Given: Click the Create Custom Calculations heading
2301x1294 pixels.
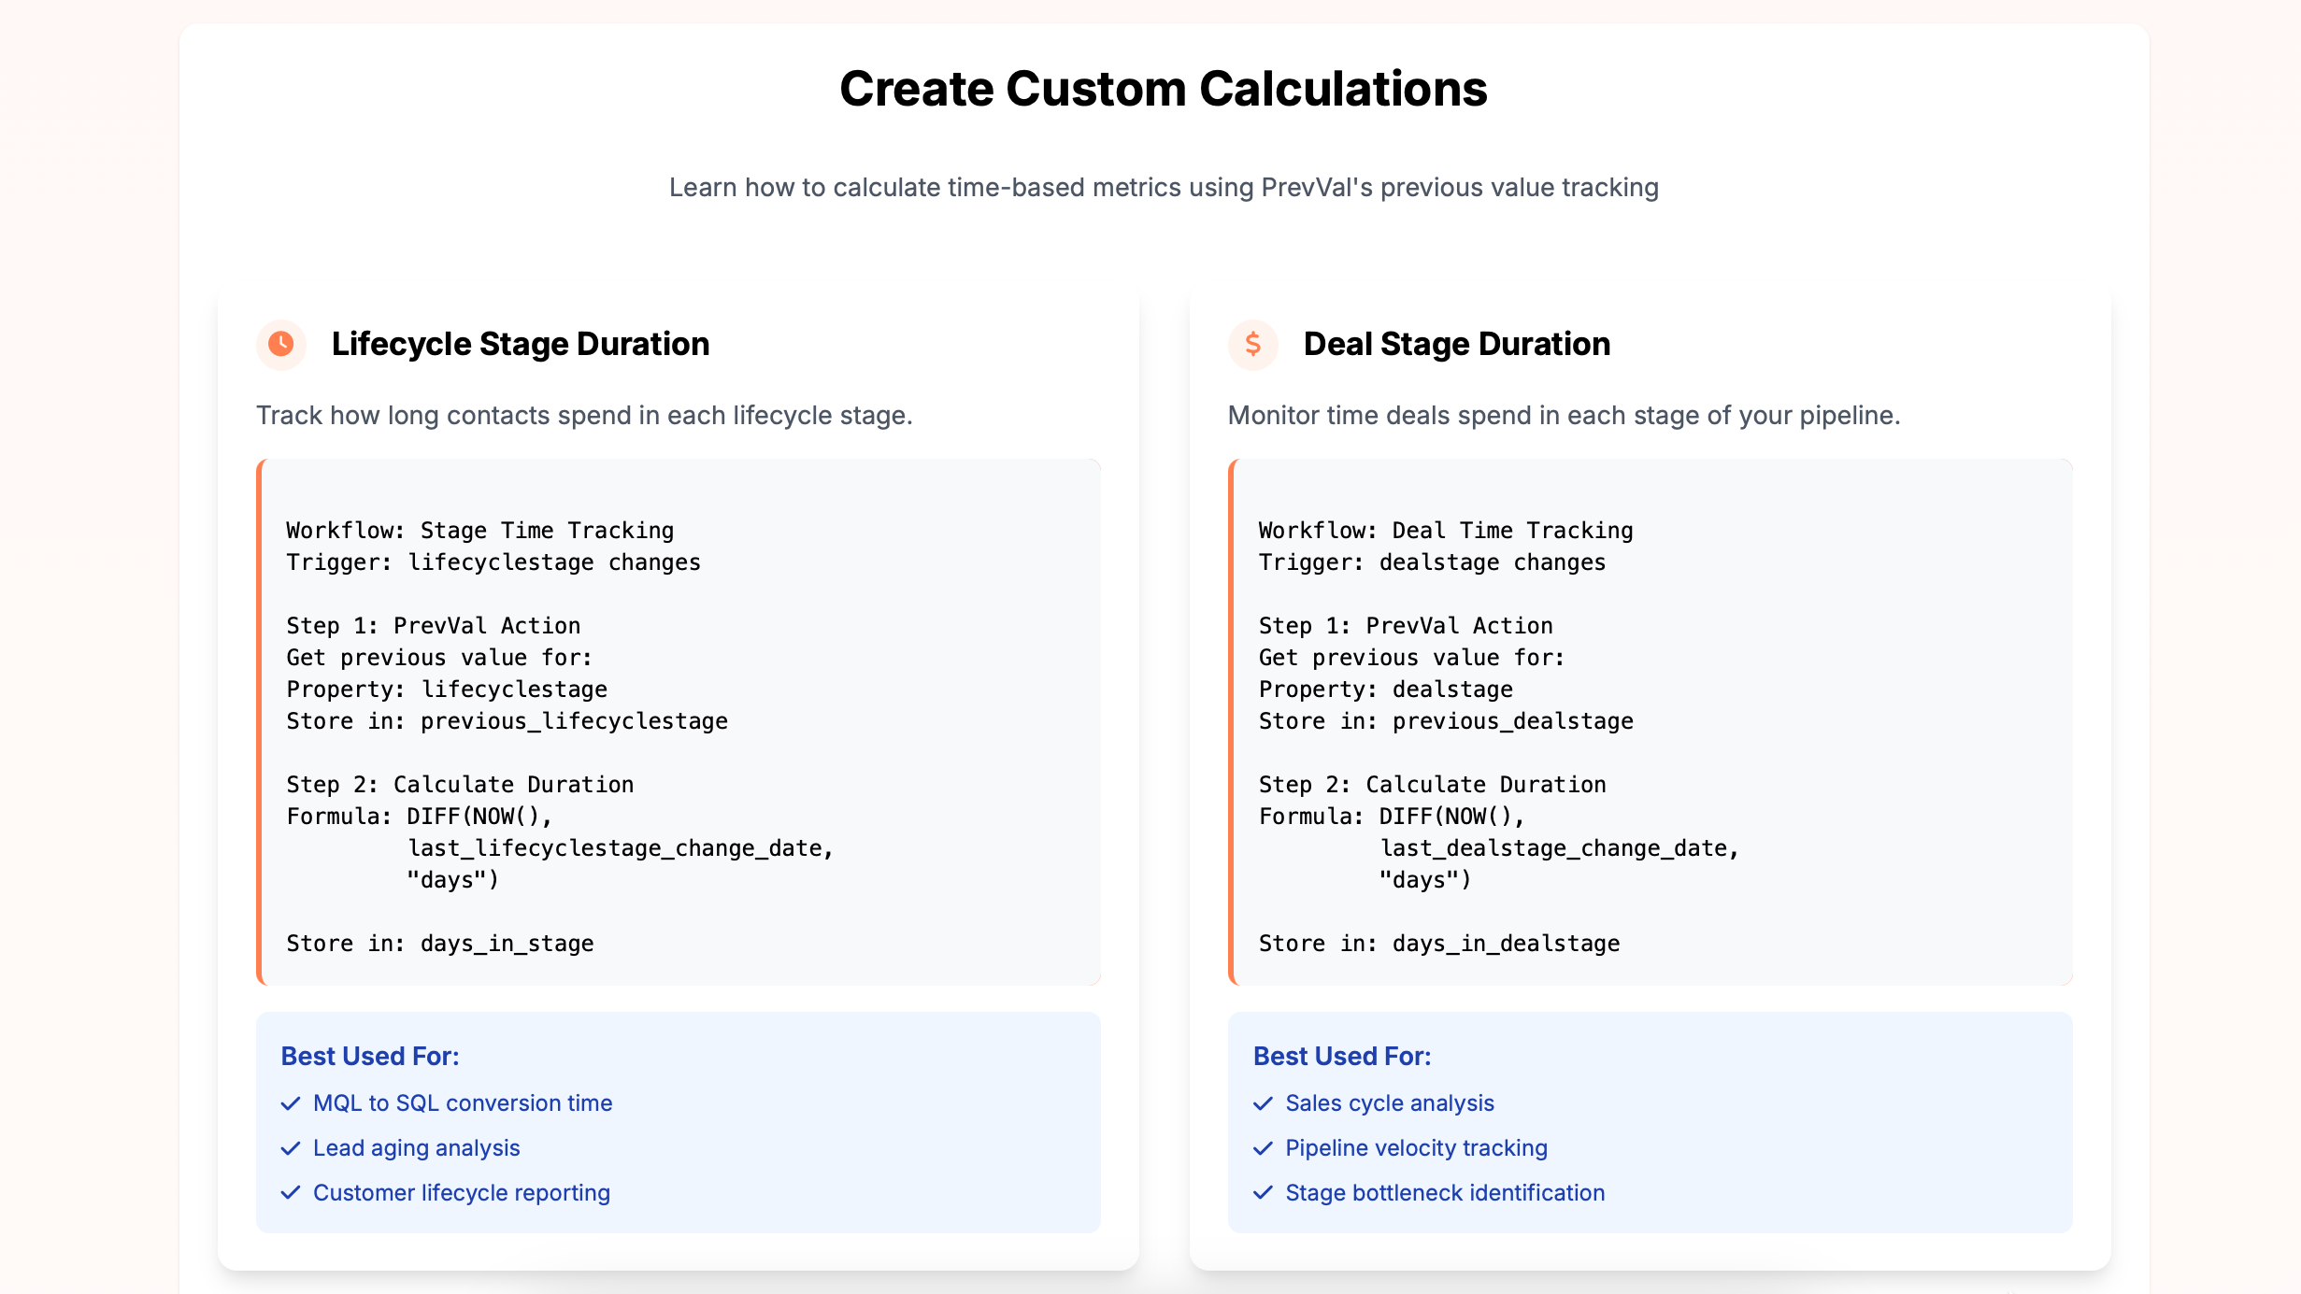Looking at the screenshot, I should [x=1163, y=90].
